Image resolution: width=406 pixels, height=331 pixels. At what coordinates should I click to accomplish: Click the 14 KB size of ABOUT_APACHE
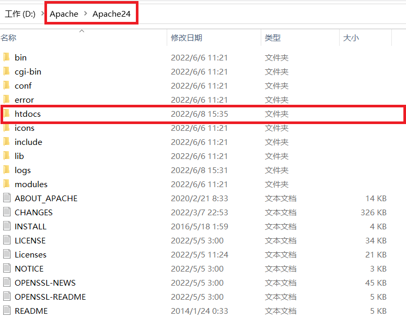(376, 198)
